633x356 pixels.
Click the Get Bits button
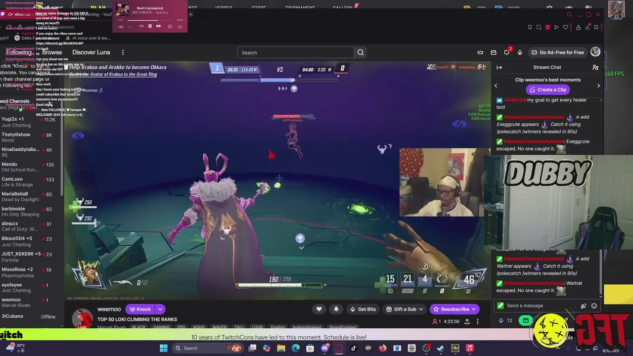point(363,309)
